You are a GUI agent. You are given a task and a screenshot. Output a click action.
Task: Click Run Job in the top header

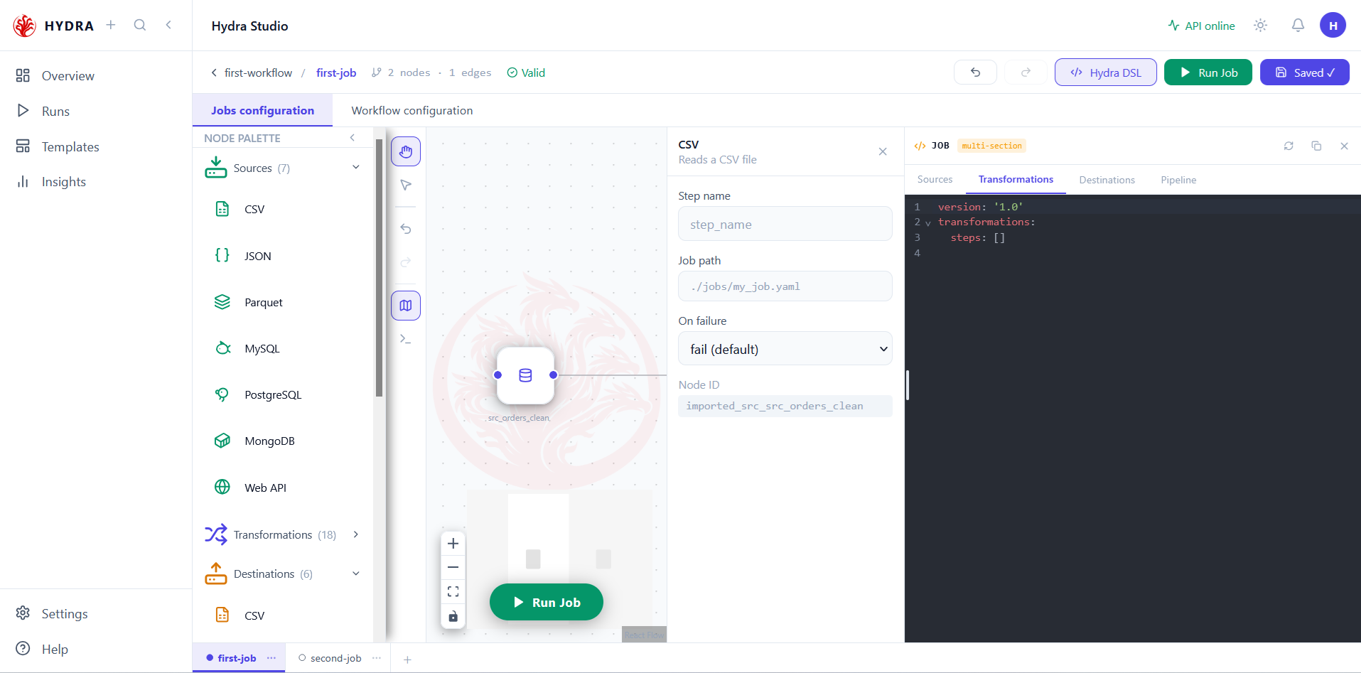coord(1208,72)
